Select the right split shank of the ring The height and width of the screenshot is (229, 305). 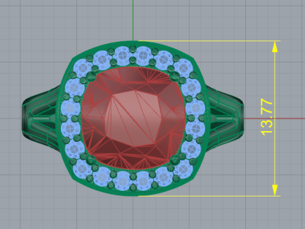click(224, 119)
